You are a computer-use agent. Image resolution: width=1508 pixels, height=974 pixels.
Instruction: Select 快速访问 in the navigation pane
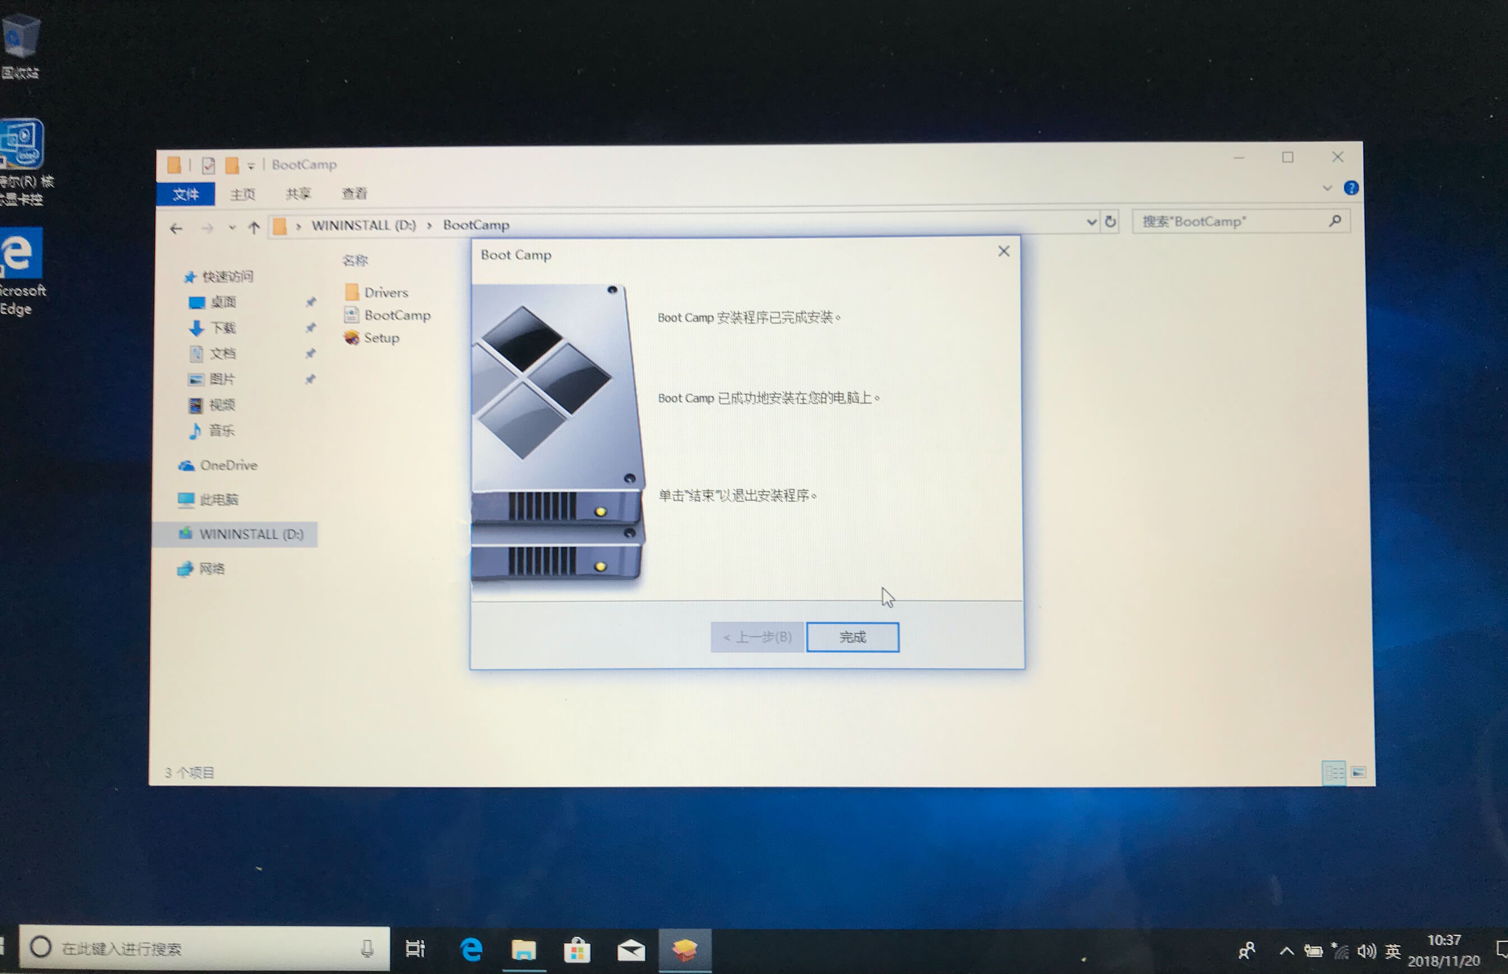(x=218, y=276)
